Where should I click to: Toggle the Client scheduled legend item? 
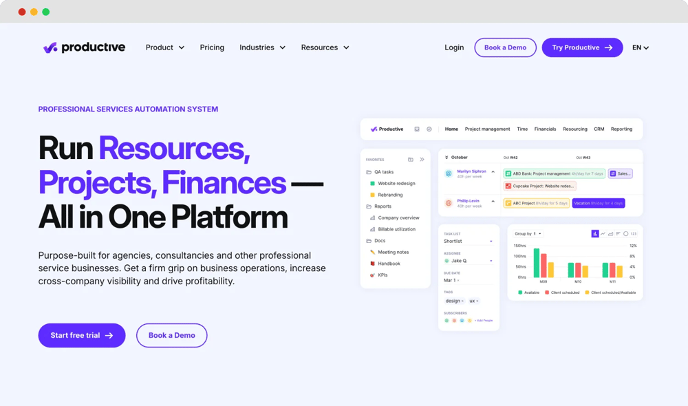pos(564,292)
